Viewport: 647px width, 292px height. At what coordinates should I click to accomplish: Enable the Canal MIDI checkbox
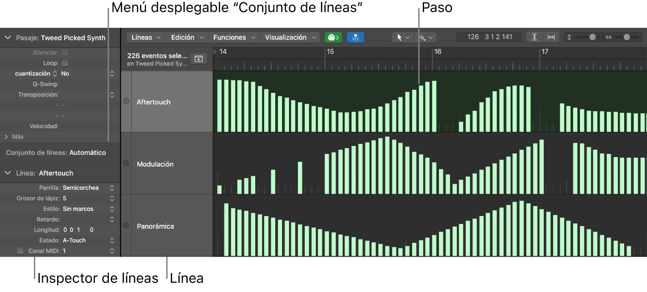(20, 251)
